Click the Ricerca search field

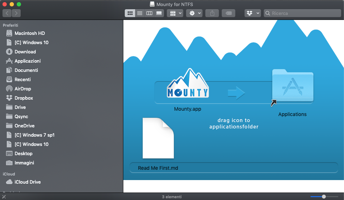(x=302, y=13)
